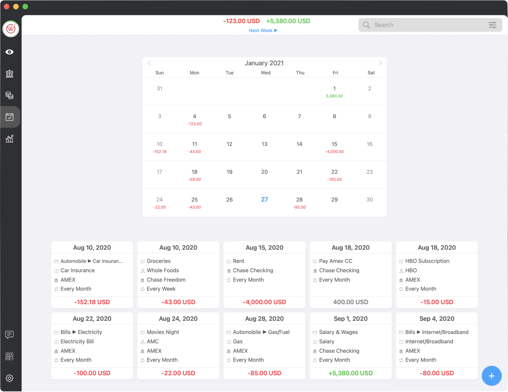
Task: Open the Salary & Wages scheduled card
Action: click(x=350, y=346)
